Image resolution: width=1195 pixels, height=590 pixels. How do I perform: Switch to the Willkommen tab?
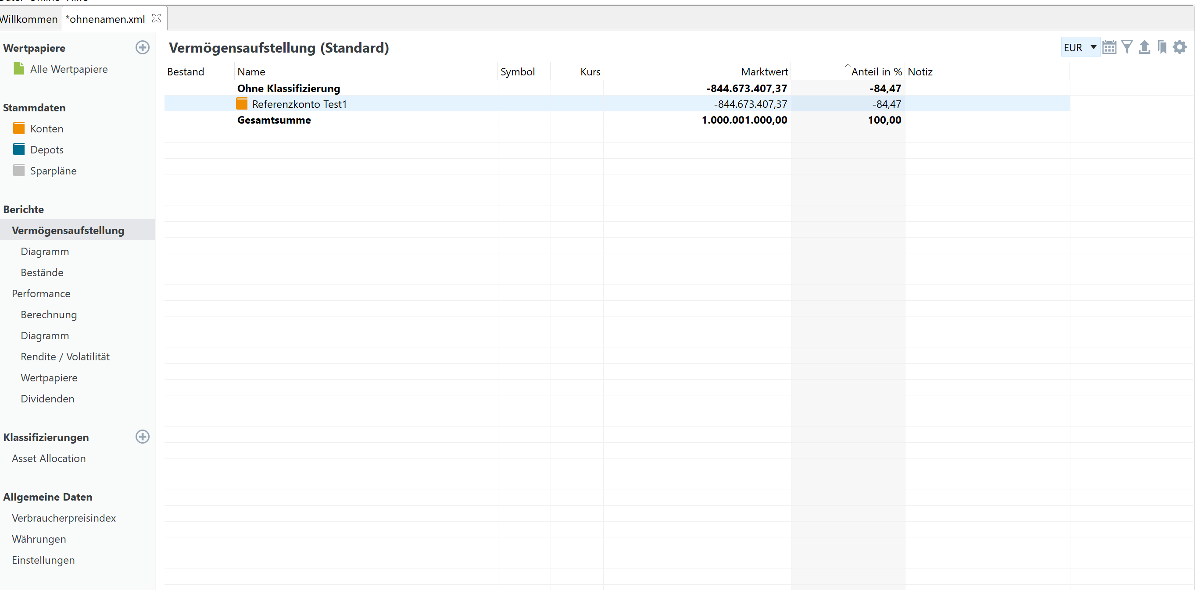click(x=29, y=19)
